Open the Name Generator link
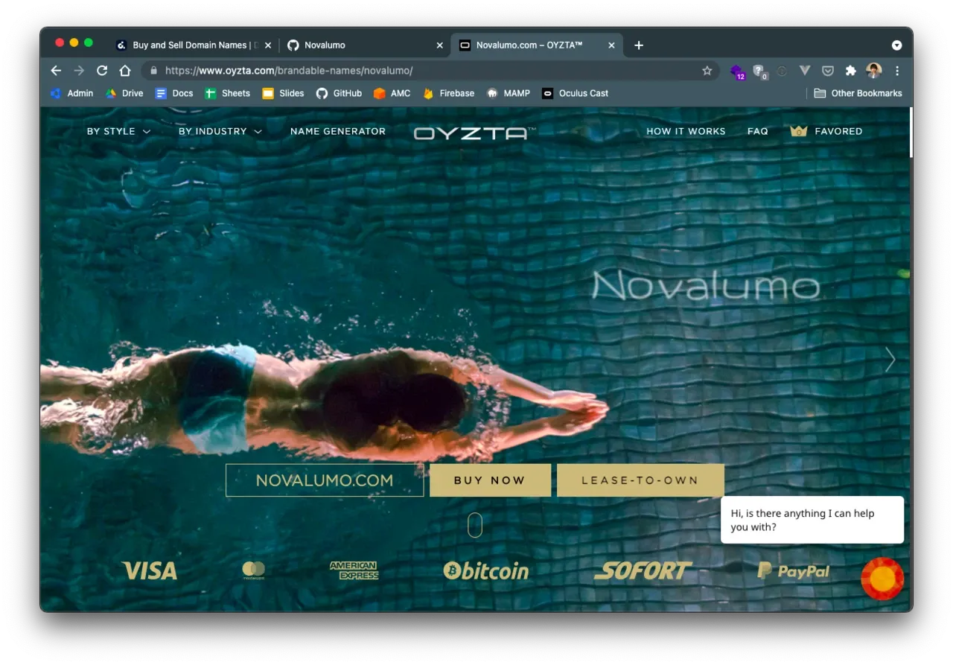This screenshot has height=665, width=953. pyautogui.click(x=338, y=131)
